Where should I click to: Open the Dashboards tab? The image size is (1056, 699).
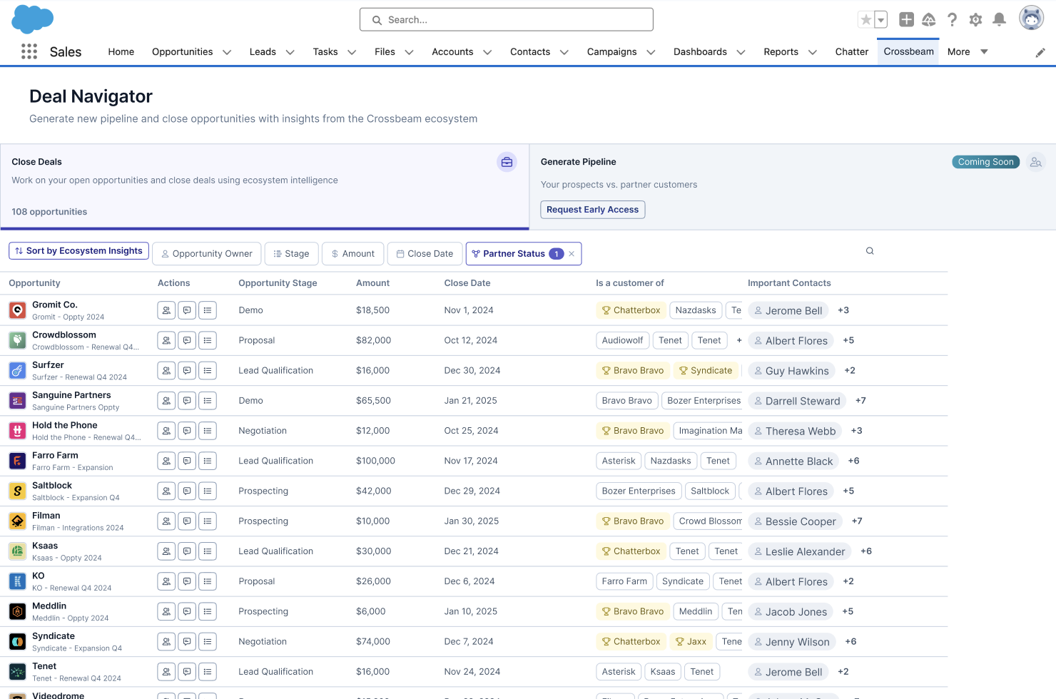(x=700, y=52)
